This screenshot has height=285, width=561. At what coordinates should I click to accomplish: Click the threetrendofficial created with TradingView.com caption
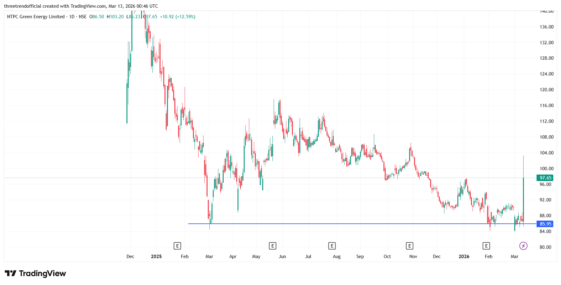[x=81, y=6]
